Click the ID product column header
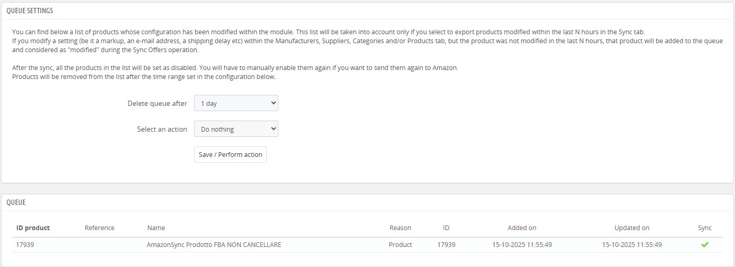This screenshot has width=735, height=267. 33,228
